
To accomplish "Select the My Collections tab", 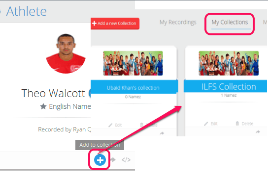I will (230, 22).
